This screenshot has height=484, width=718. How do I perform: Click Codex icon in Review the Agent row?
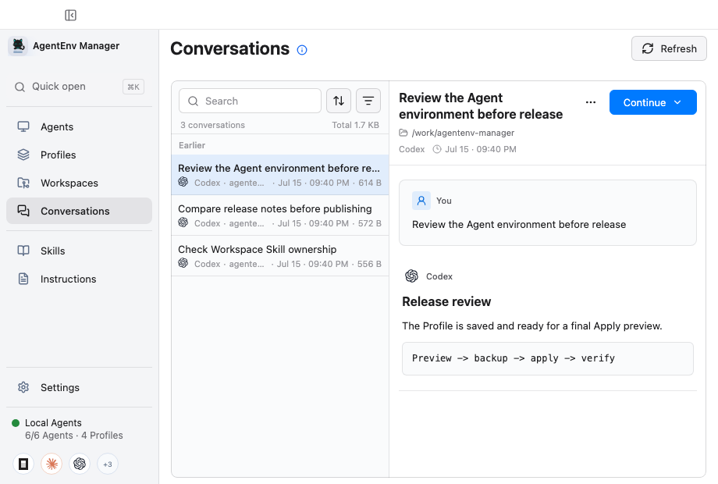point(183,182)
